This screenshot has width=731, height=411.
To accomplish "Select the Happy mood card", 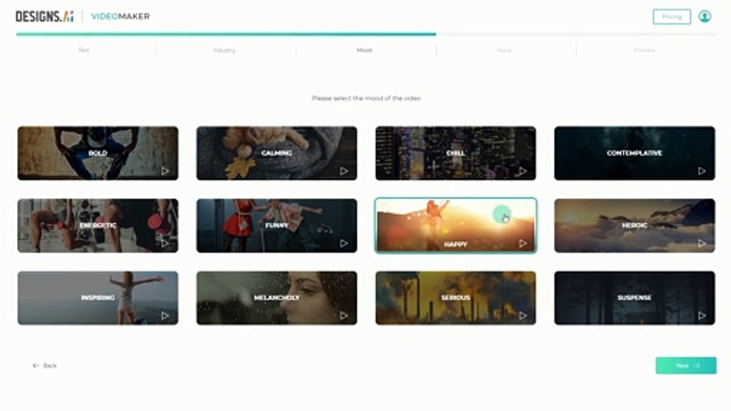I will [x=456, y=225].
